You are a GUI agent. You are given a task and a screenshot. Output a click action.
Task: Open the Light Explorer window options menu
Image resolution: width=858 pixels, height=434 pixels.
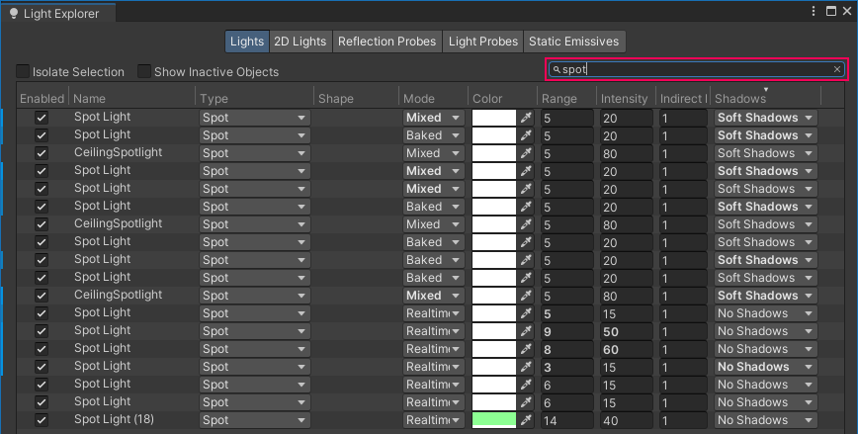click(830, 11)
